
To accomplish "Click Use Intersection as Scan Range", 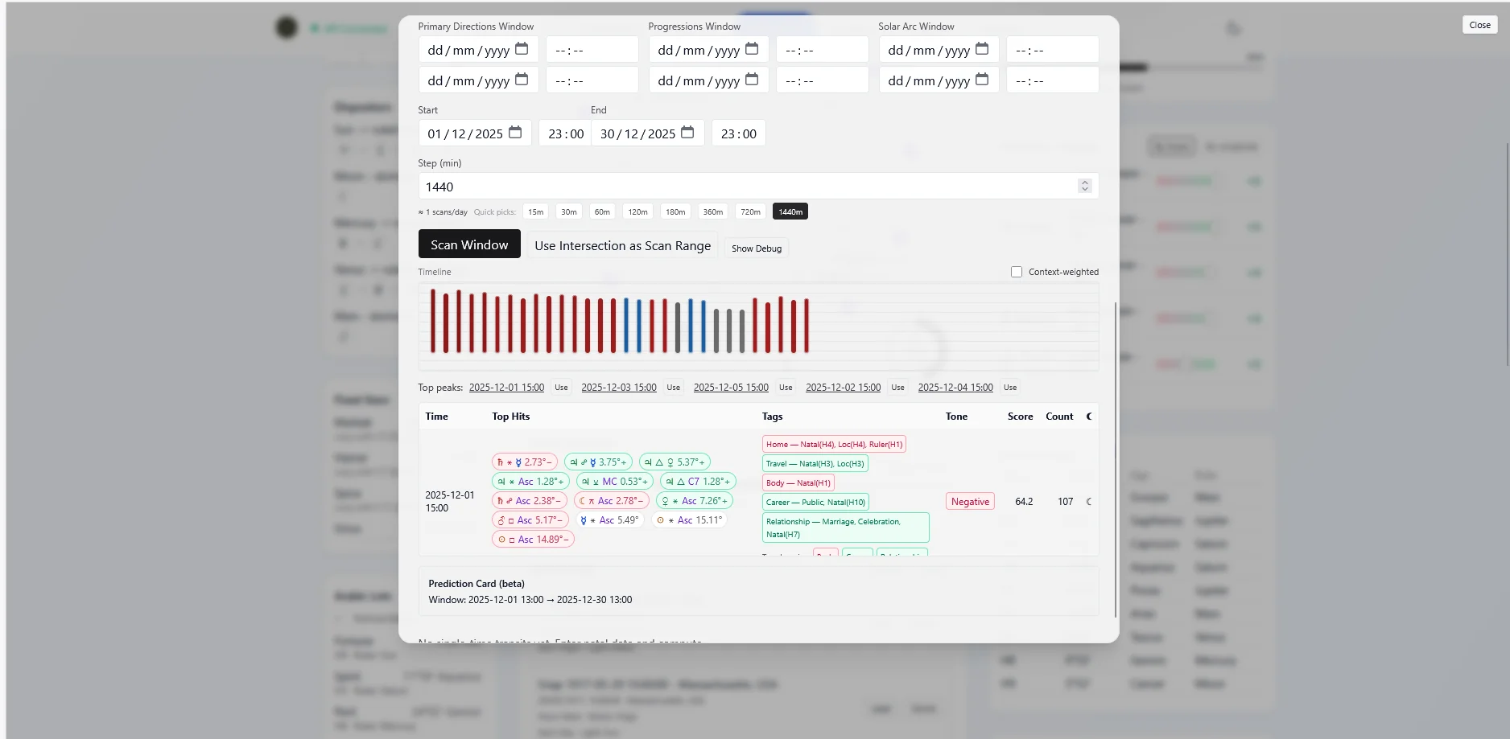I will coord(622,245).
